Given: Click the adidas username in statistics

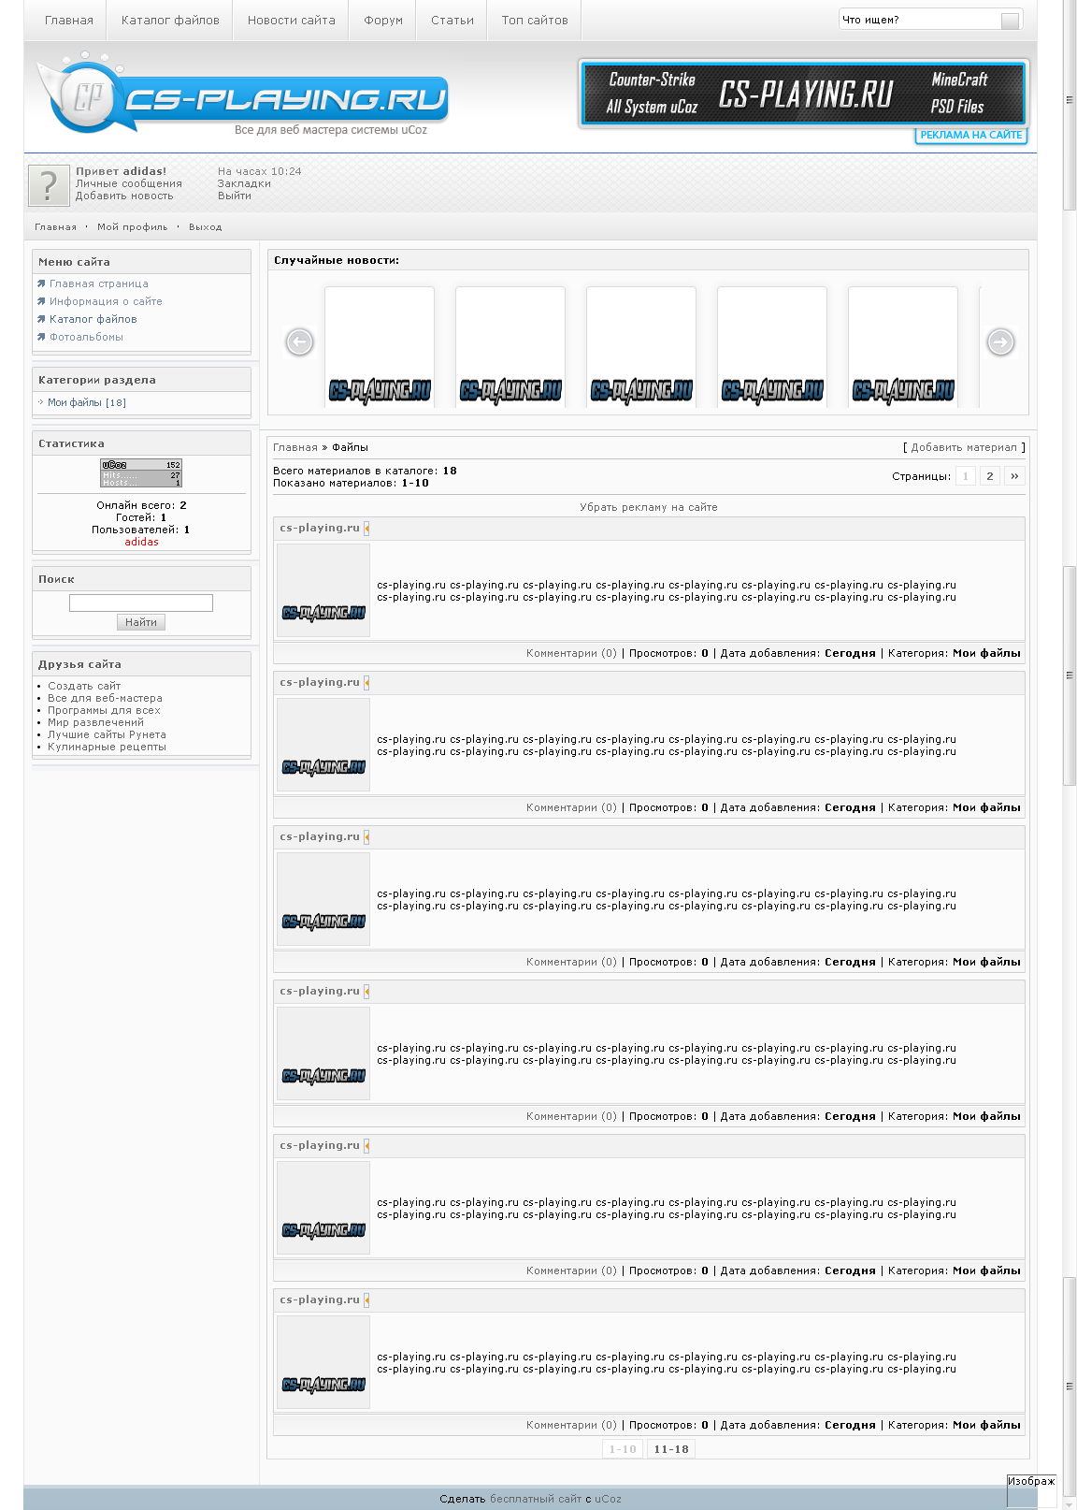Looking at the screenshot, I should click(142, 542).
